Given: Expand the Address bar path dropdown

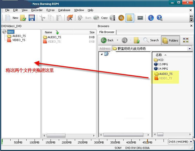Looking at the screenshot, I should point(190,49).
